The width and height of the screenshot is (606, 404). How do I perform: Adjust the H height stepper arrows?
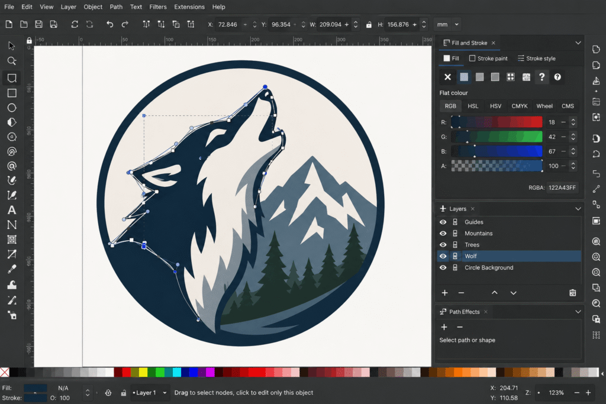[x=424, y=24]
